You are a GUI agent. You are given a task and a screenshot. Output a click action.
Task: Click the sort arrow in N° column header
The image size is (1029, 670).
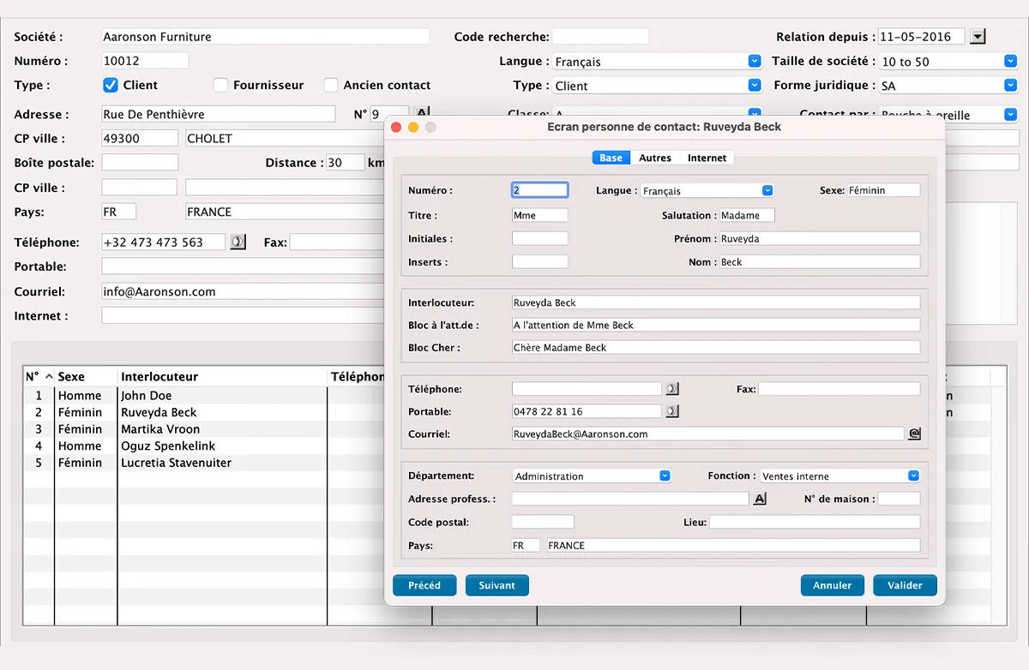[49, 377]
